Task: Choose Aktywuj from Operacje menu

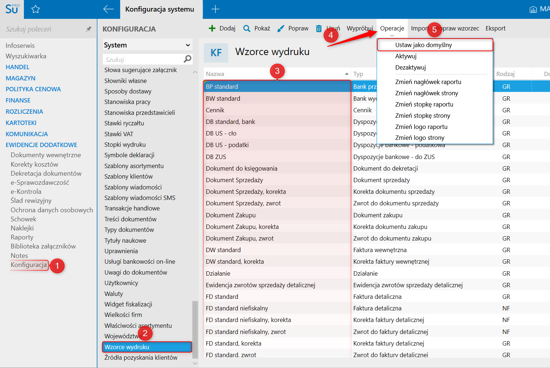Action: [x=435, y=56]
